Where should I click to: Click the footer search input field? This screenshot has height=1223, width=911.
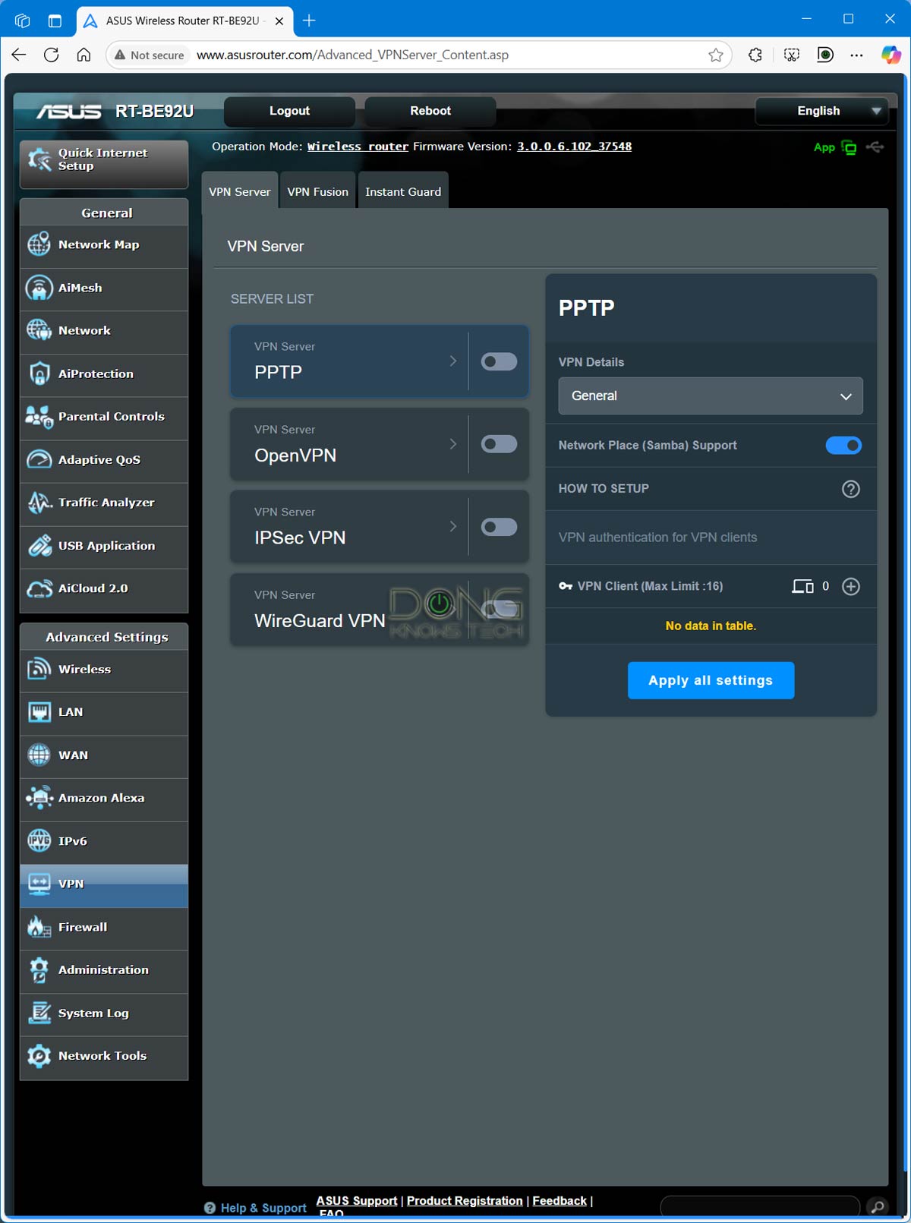click(760, 1206)
